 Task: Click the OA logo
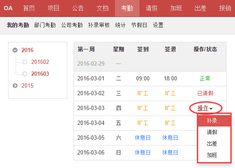pos(8,8)
